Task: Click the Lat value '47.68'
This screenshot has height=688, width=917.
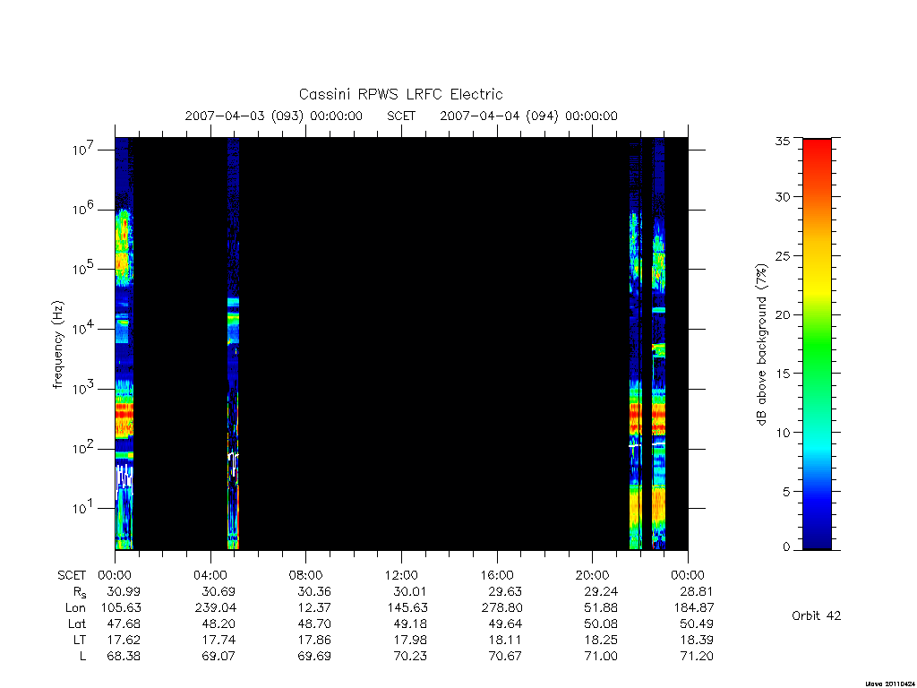Action: 124,623
